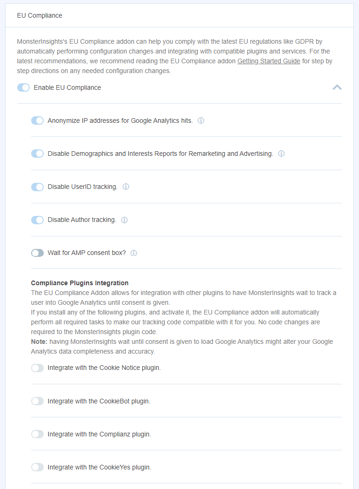Click the AMP consent box info icon
This screenshot has height=489, width=359.
pyautogui.click(x=133, y=253)
